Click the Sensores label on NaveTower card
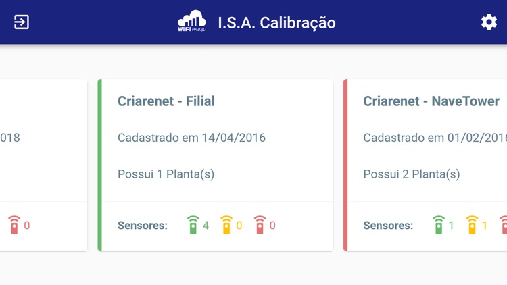507x285 pixels. [x=388, y=226]
